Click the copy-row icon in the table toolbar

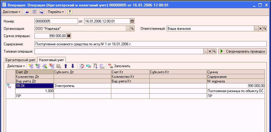tap(37, 66)
